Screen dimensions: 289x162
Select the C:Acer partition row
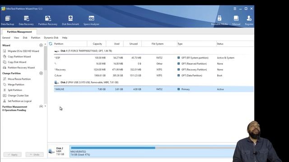pyautogui.click(x=154, y=76)
